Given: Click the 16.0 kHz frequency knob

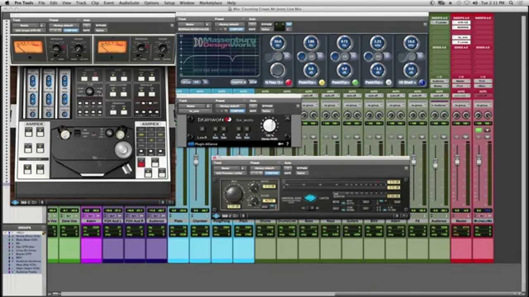Looking at the screenshot, I should click(411, 42).
